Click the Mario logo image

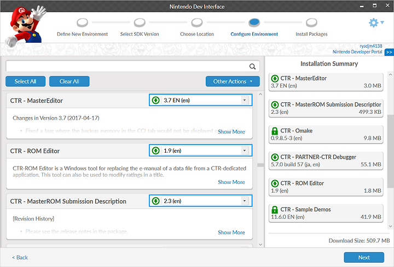25,26
